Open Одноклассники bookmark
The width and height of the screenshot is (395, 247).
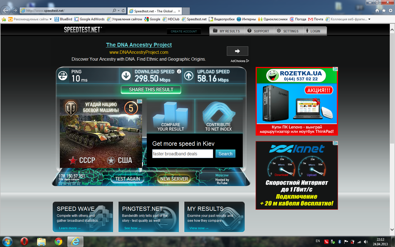click(273, 19)
